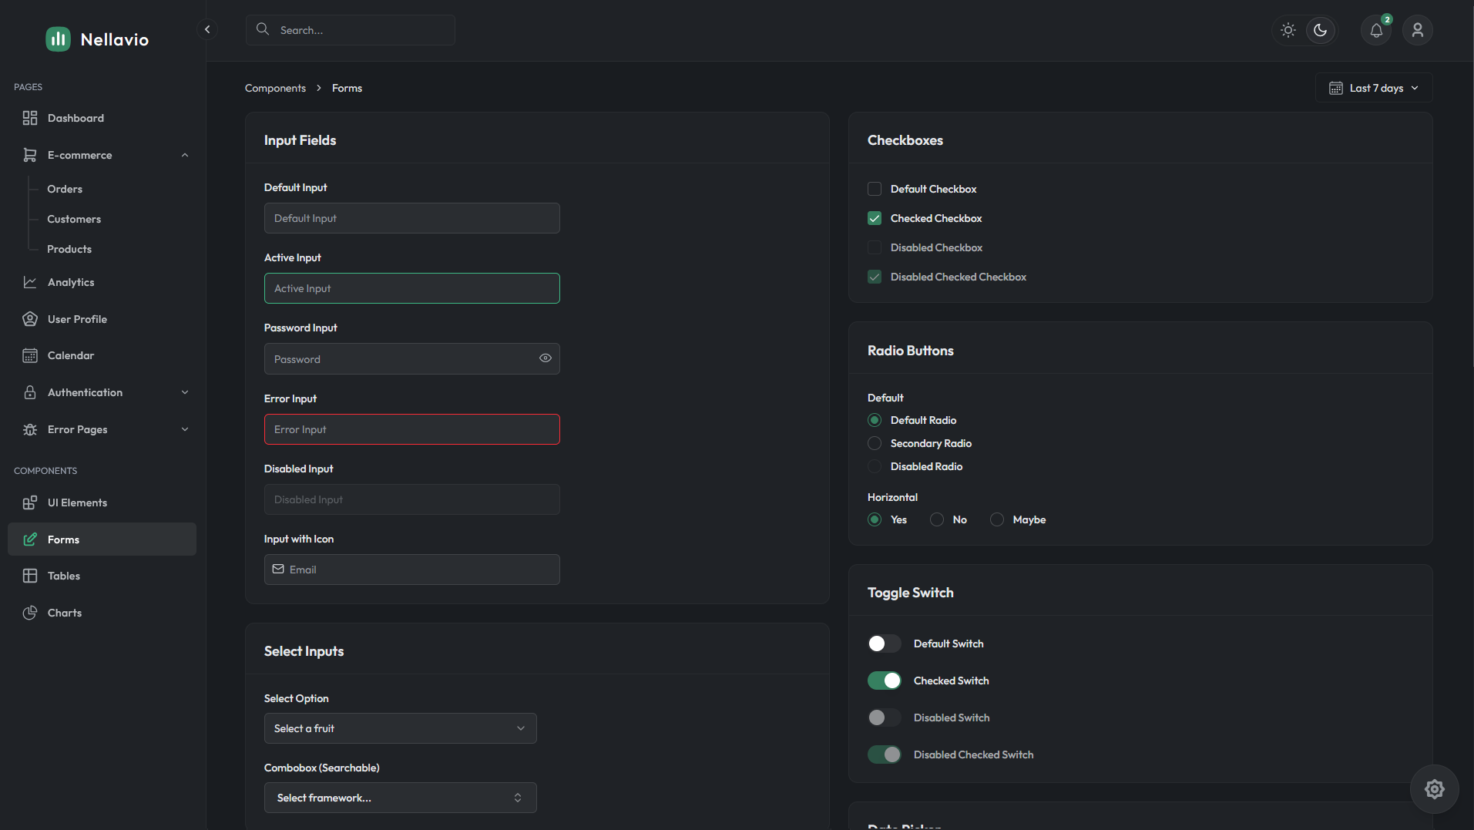Check the Default Checkbox

click(875, 189)
